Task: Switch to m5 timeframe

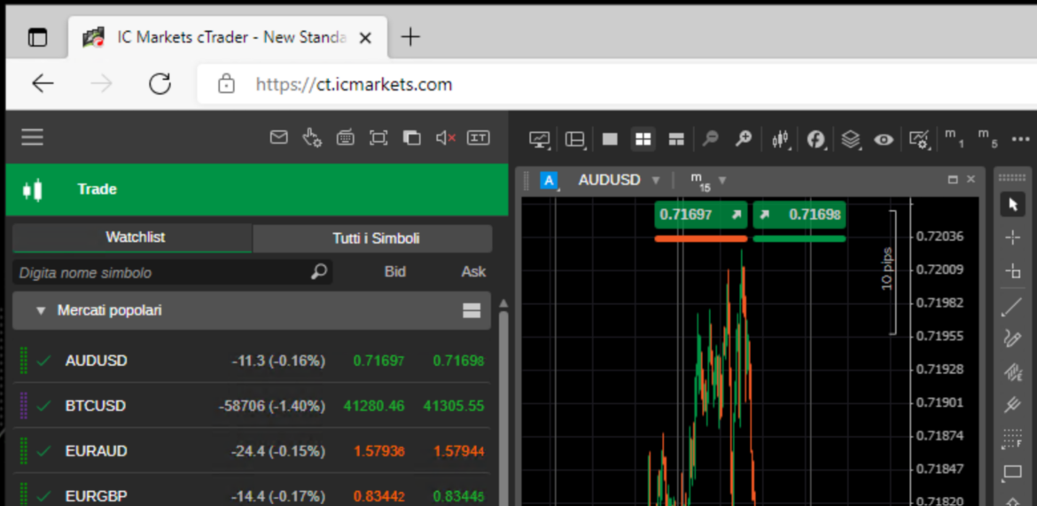Action: click(987, 138)
